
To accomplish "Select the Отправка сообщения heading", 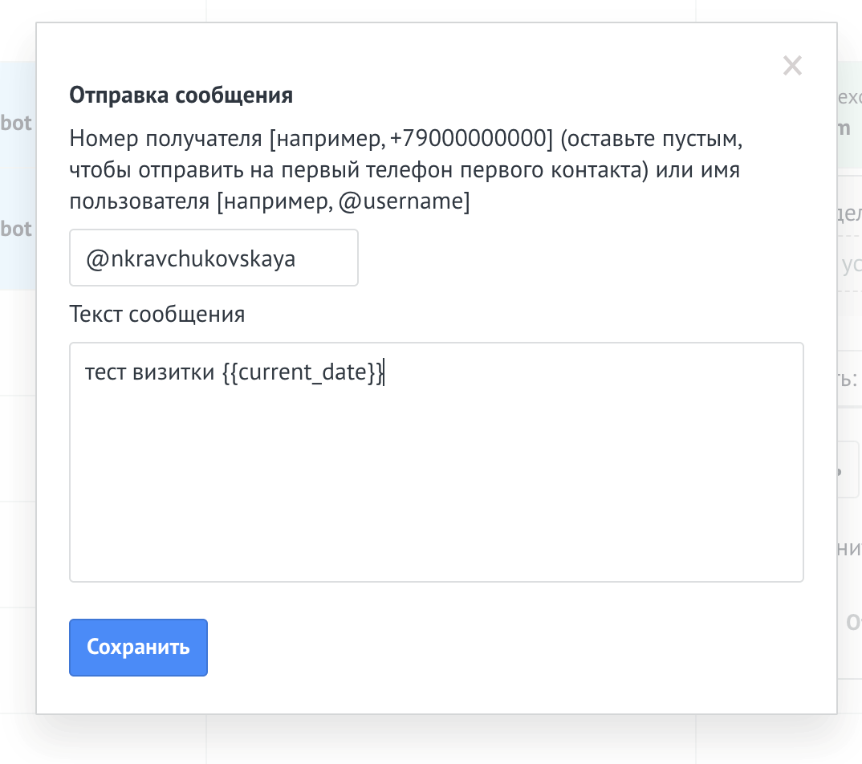I will pyautogui.click(x=181, y=95).
